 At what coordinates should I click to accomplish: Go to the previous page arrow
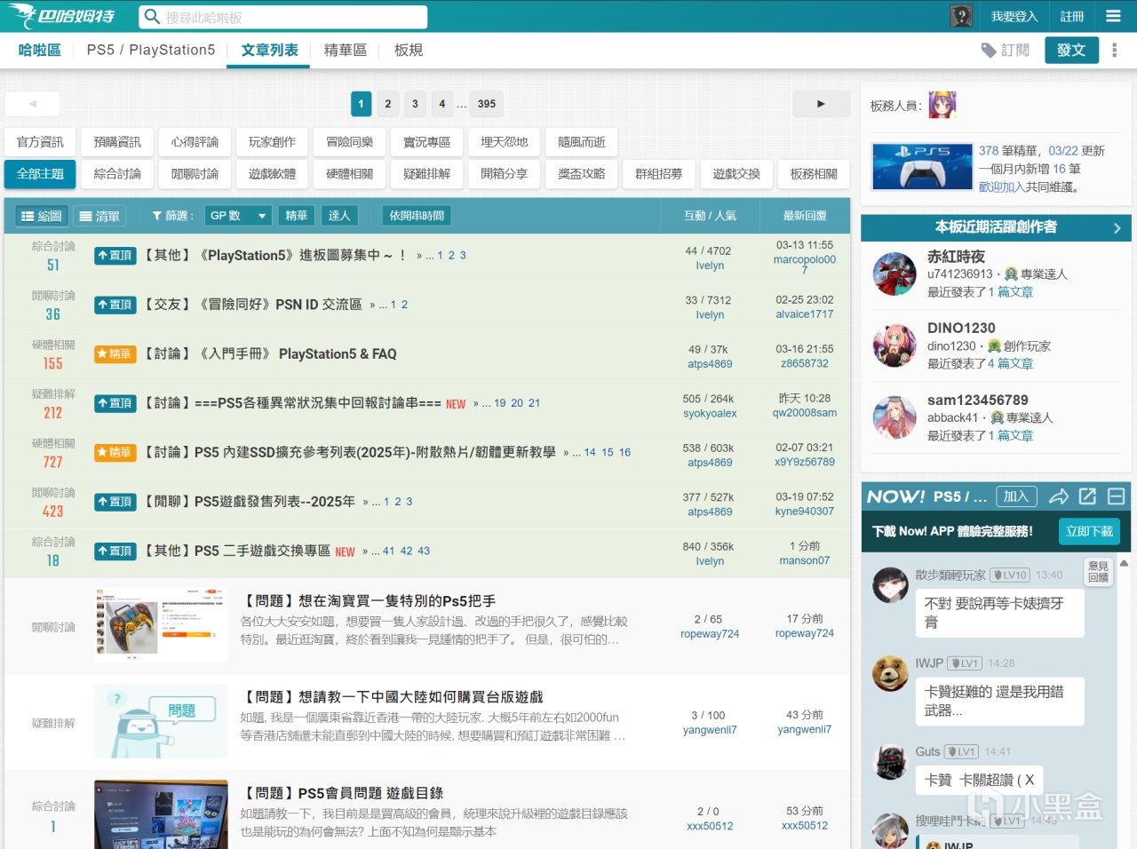(33, 104)
